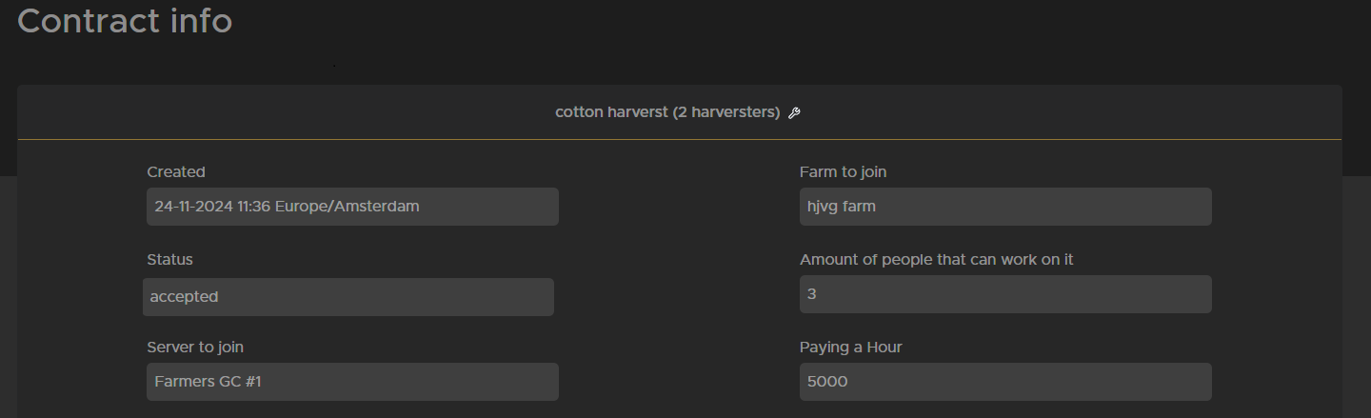Click the wrench edit icon beside contract title

795,113
